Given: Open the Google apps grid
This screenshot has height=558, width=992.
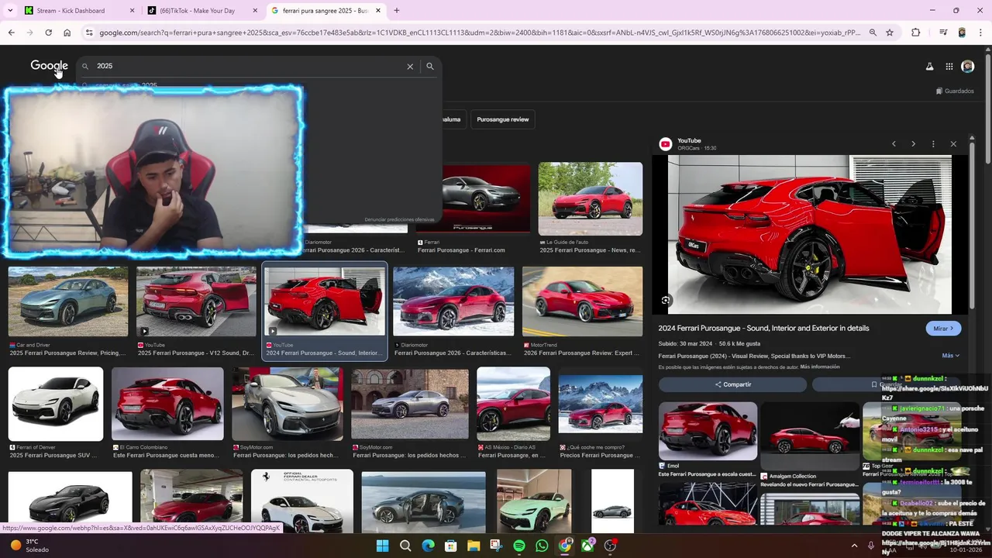Looking at the screenshot, I should pyautogui.click(x=949, y=67).
